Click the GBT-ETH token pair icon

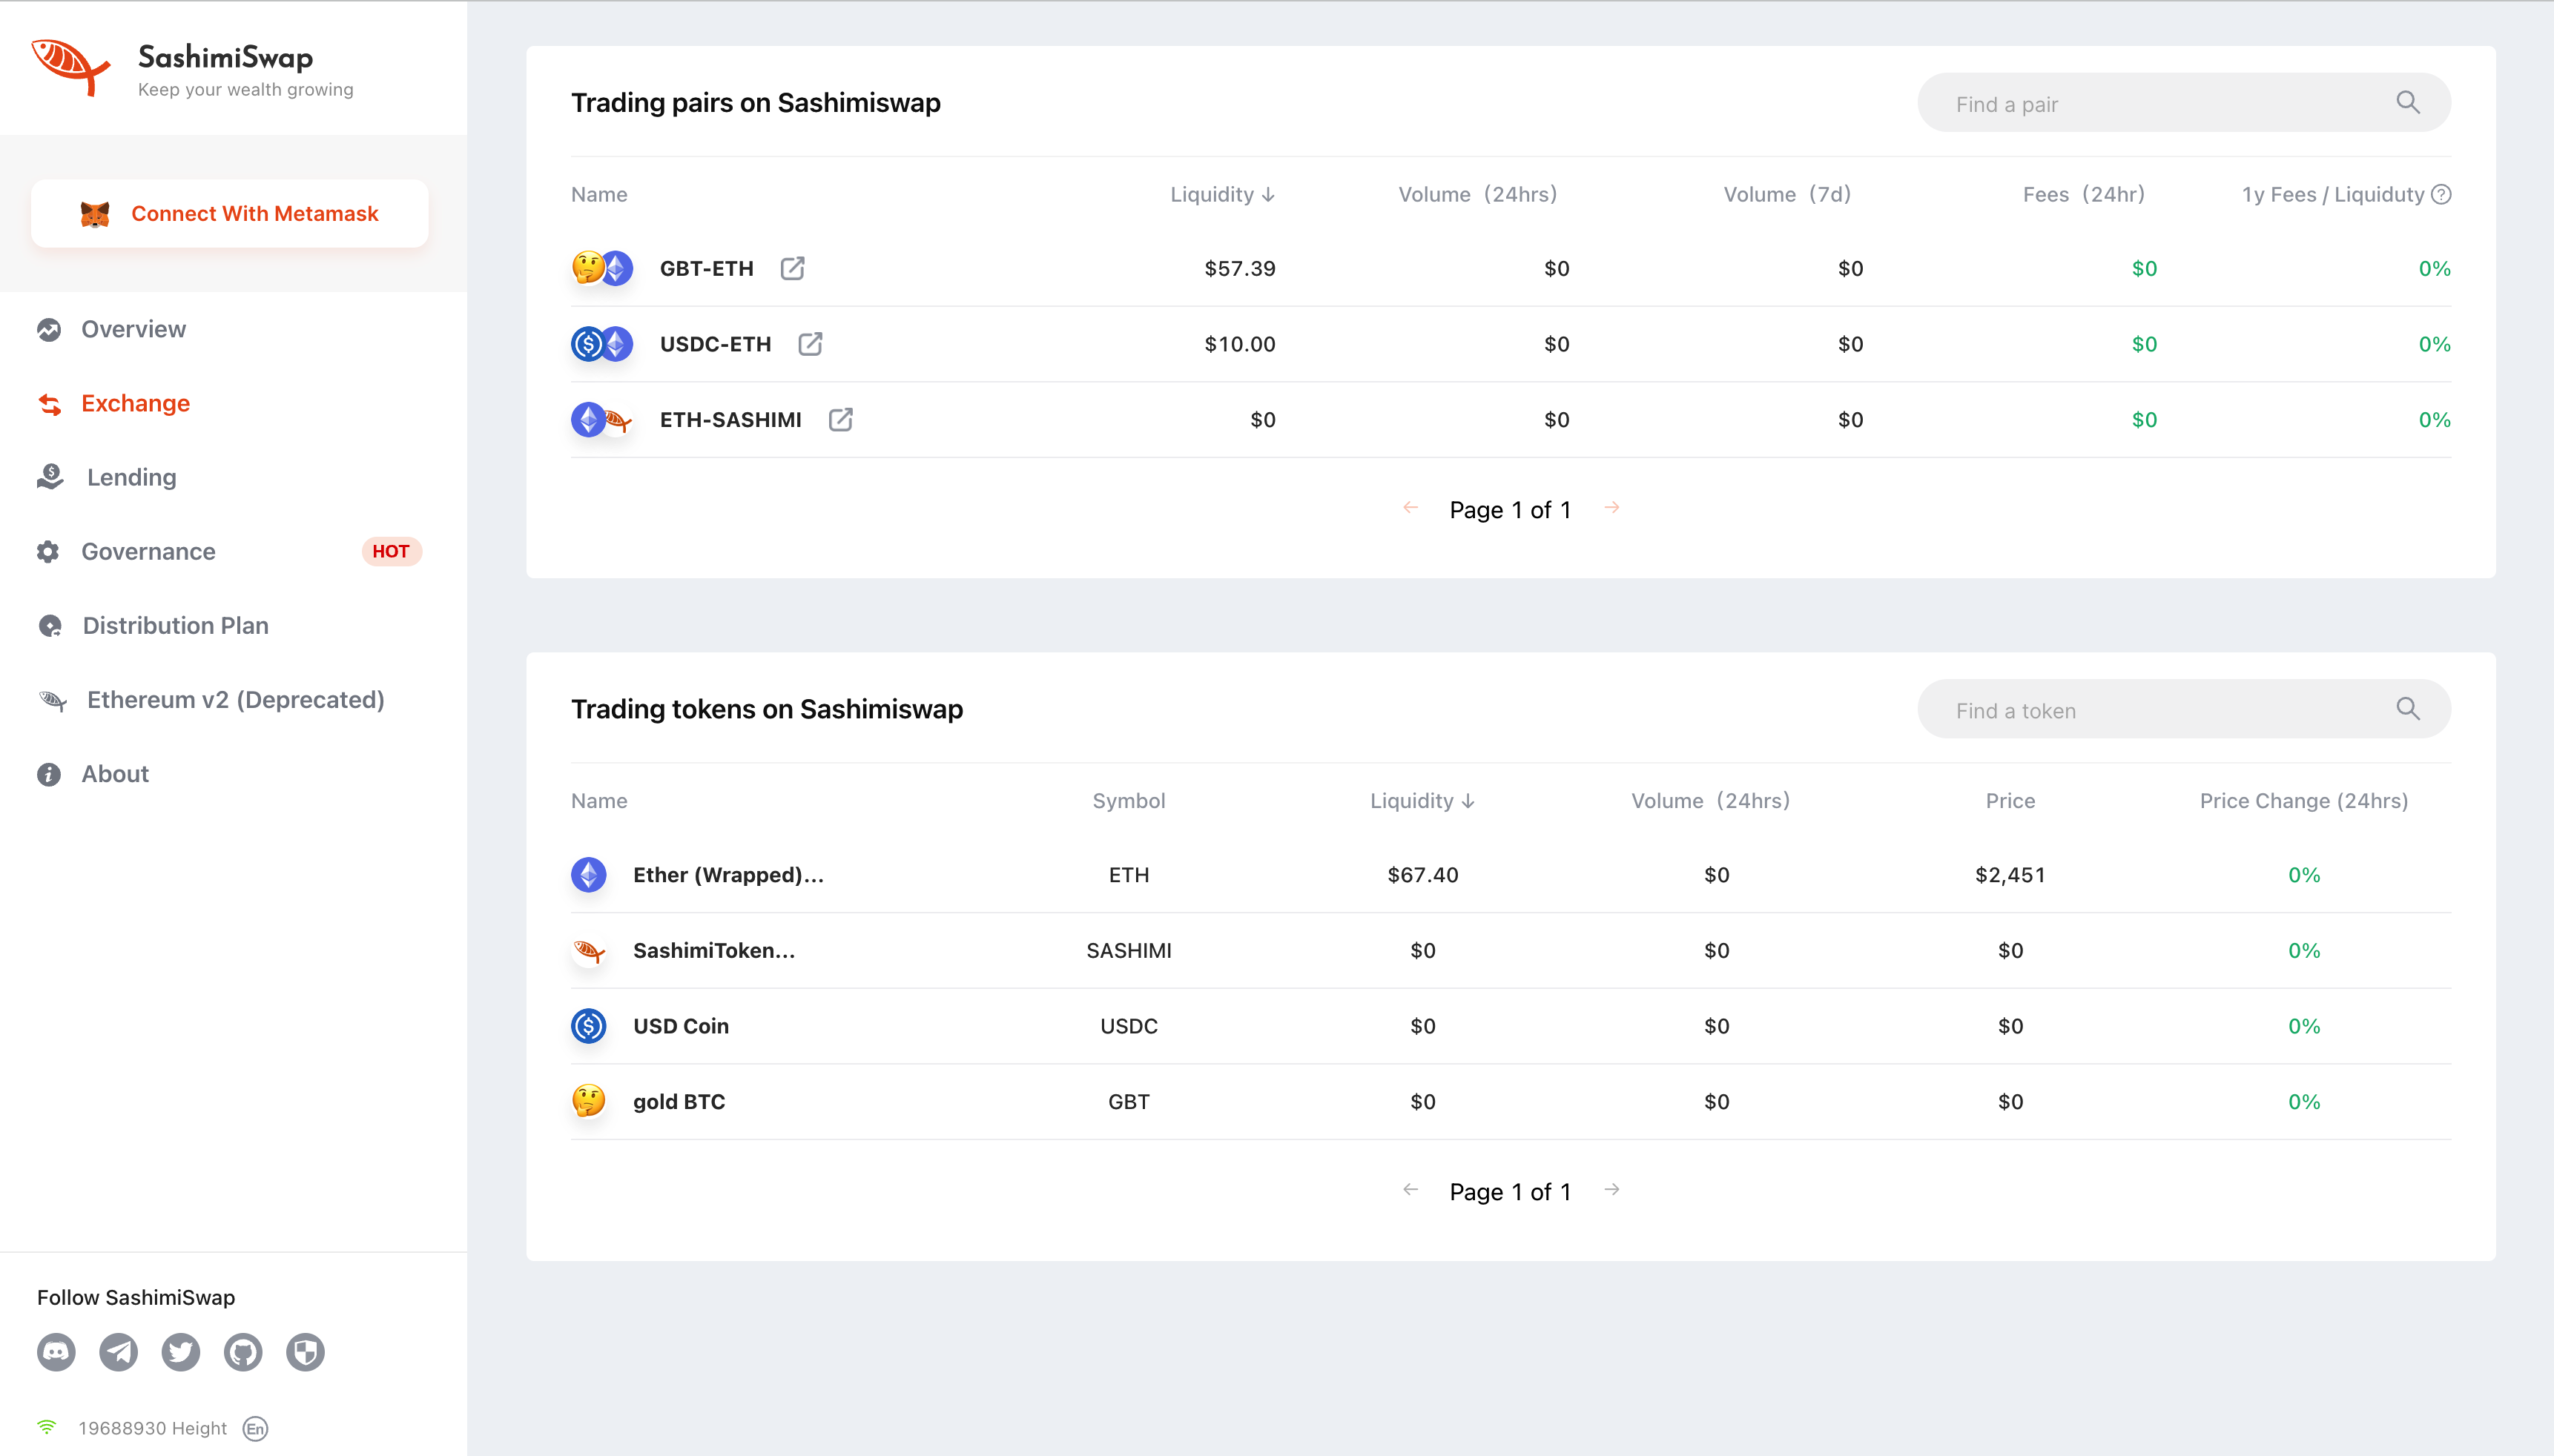(x=602, y=268)
